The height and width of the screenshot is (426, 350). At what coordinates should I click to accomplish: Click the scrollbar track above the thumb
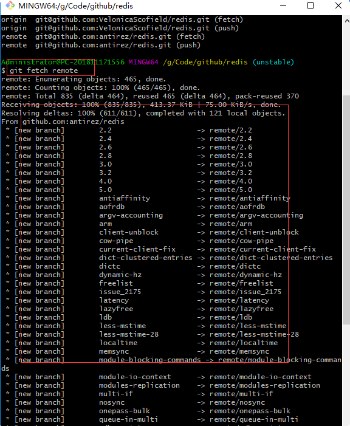click(x=346, y=60)
